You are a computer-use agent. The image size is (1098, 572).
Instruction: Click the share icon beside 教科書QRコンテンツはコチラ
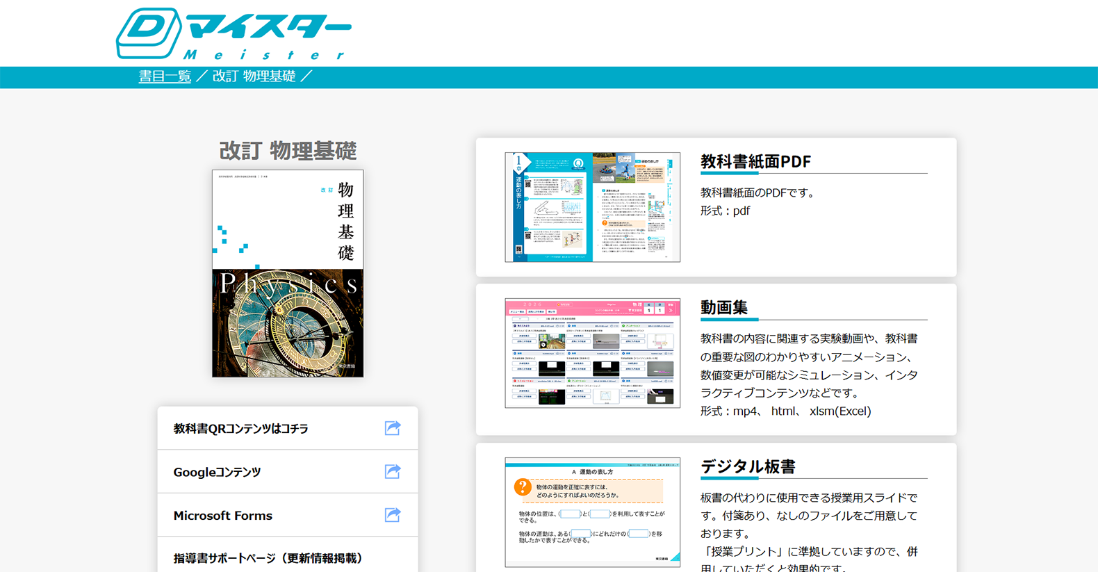[393, 428]
